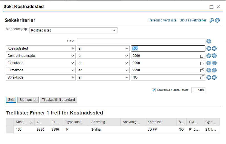Remove Kostnadssted row with minus icon

214,48
